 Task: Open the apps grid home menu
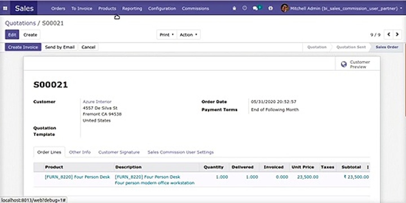[x=5, y=8]
